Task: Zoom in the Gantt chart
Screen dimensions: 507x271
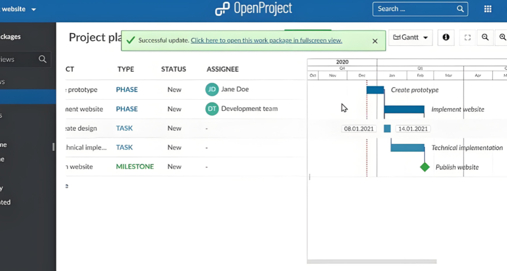Action: 502,37
